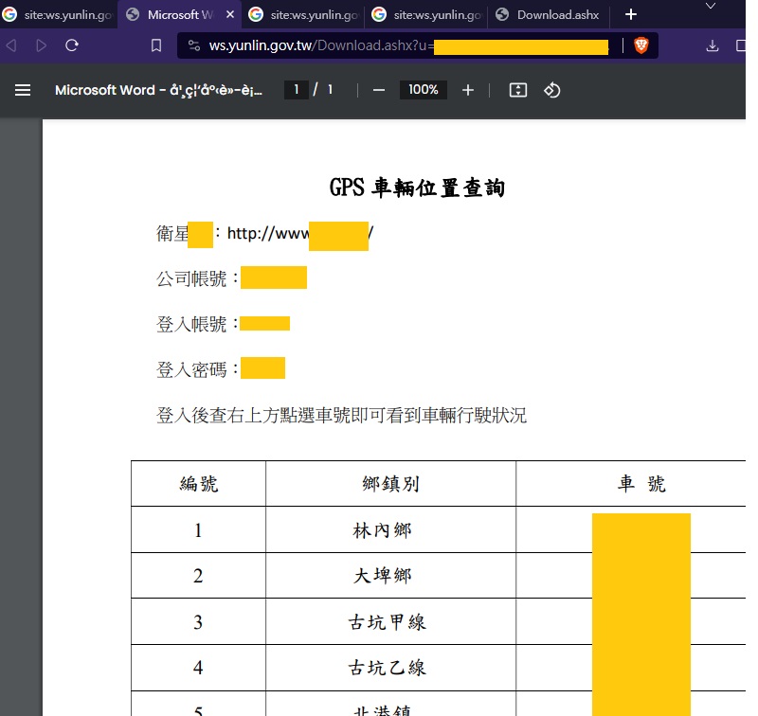Click heading 'GPS 車輛位置查詢'
The width and height of the screenshot is (758, 716).
coord(417,188)
